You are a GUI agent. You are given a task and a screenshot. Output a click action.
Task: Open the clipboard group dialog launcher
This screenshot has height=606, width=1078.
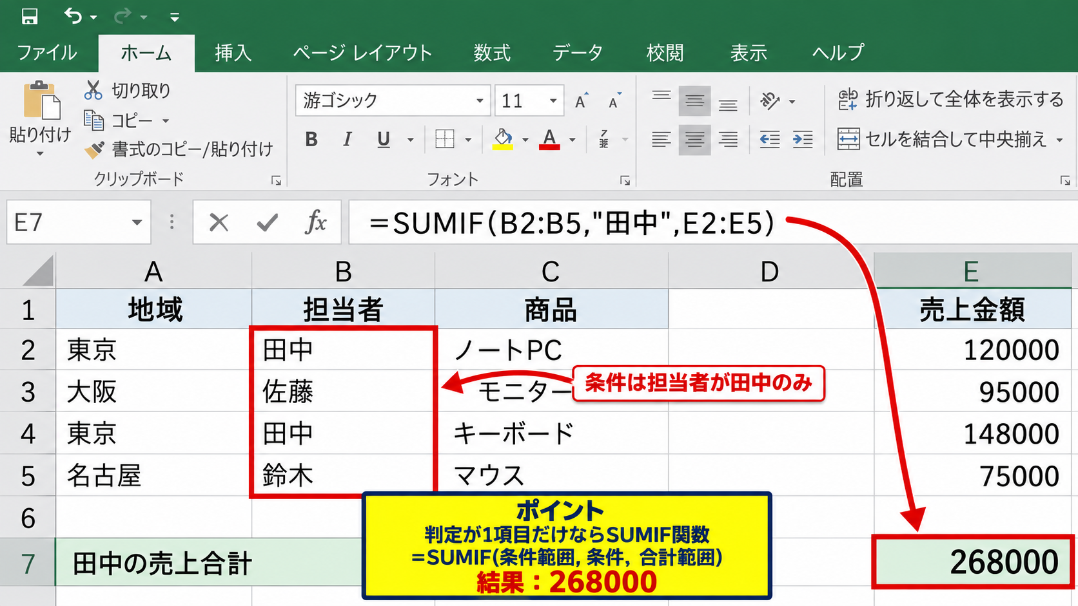point(277,181)
